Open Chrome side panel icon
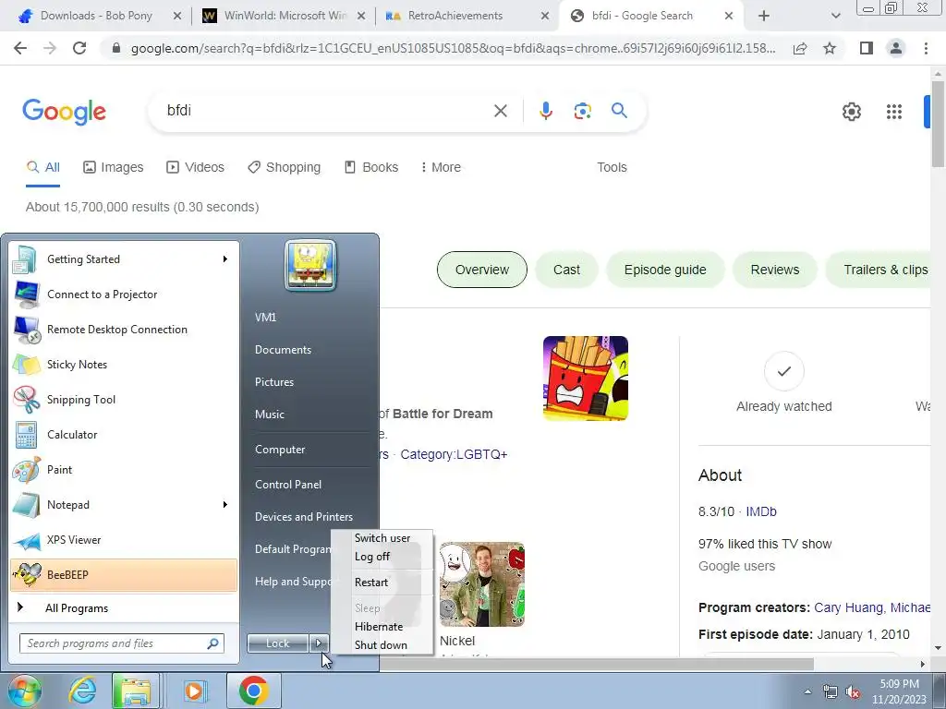This screenshot has width=946, height=709. tap(867, 48)
